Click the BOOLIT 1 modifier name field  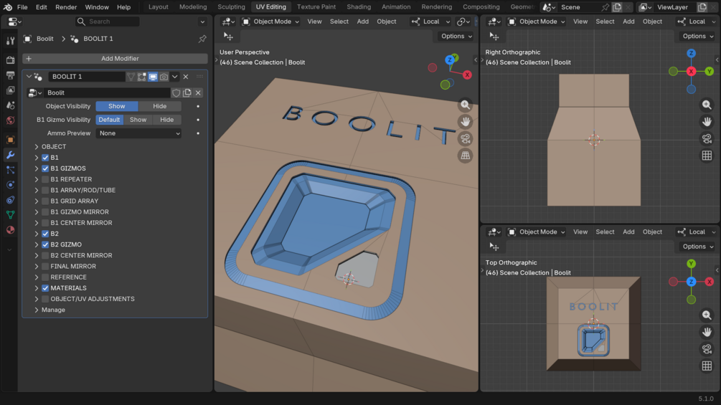[x=86, y=77]
